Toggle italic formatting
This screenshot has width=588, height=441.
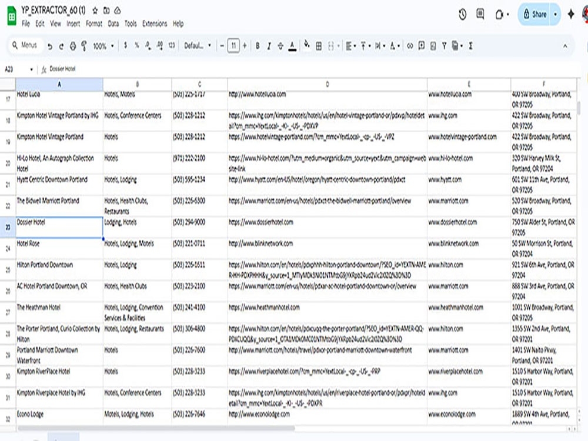pos(269,46)
